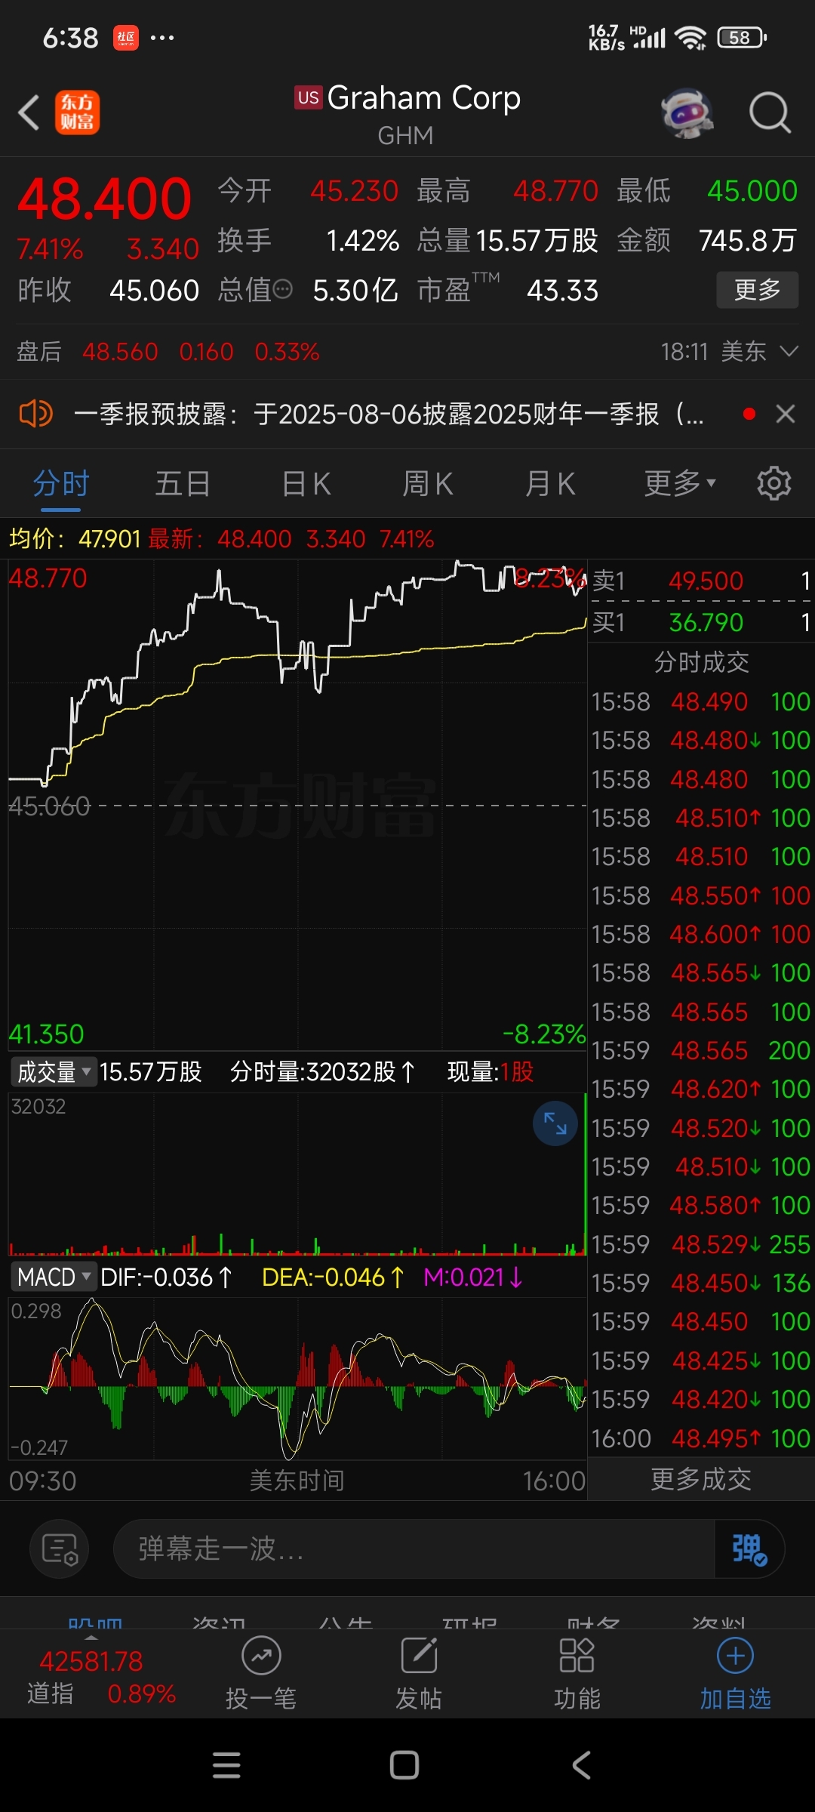The height and width of the screenshot is (1812, 815).
Task: Tap the DIF:-0.036 value
Action: tap(167, 1277)
